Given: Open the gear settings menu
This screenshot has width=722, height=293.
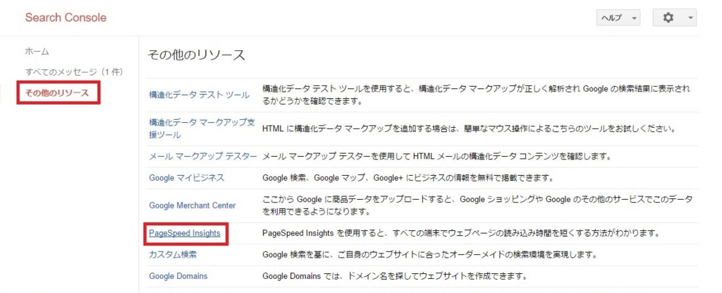Looking at the screenshot, I should (x=675, y=18).
